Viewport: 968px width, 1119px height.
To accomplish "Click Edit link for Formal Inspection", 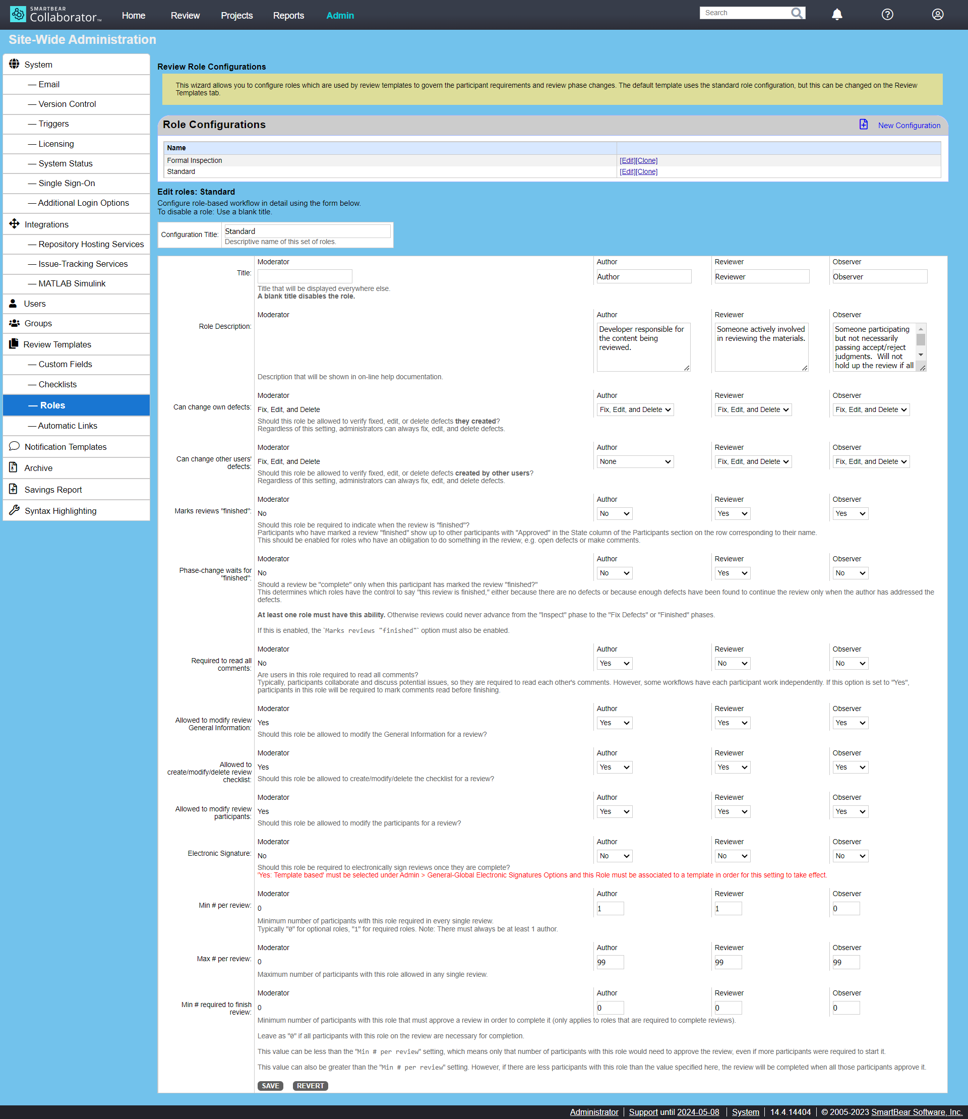I will (627, 160).
